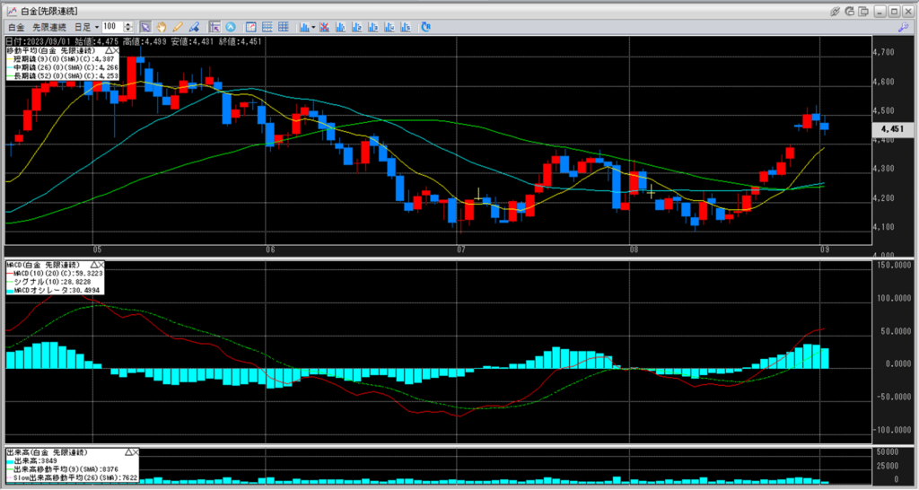Click the blue circular up-arrow icon
Image resolution: width=919 pixels, height=490 pixels.
tap(231, 27)
